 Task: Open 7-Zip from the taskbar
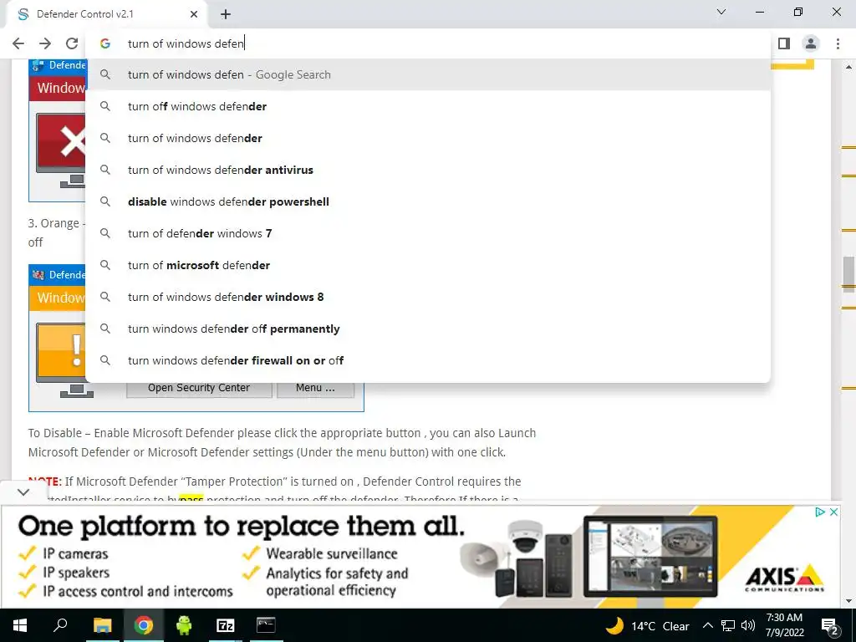(225, 625)
